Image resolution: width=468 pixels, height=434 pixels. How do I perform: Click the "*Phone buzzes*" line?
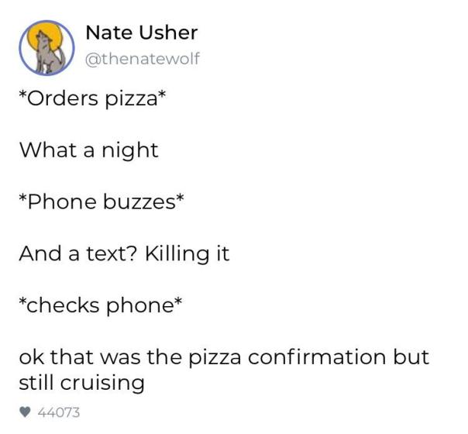point(102,201)
